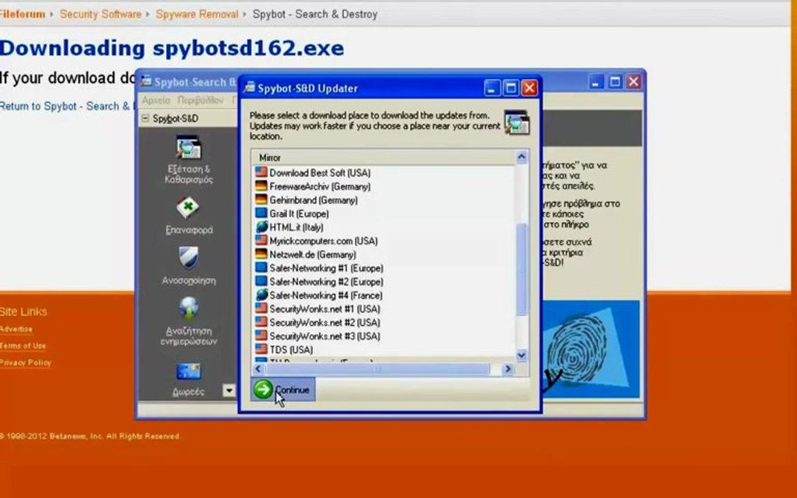Open Fileforum breadcrumb link
Screen dimensions: 797x498
point(22,14)
